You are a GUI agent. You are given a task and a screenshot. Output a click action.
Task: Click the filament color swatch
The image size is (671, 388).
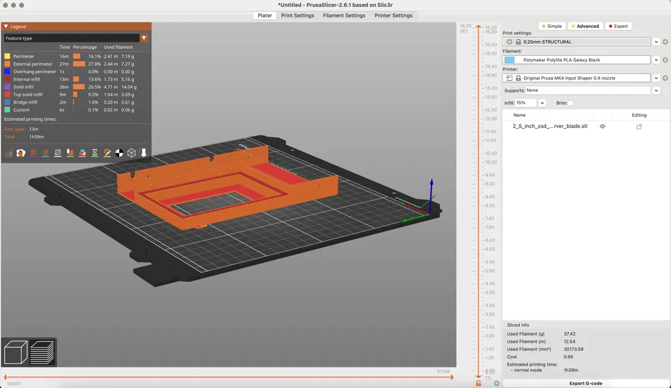[509, 60]
